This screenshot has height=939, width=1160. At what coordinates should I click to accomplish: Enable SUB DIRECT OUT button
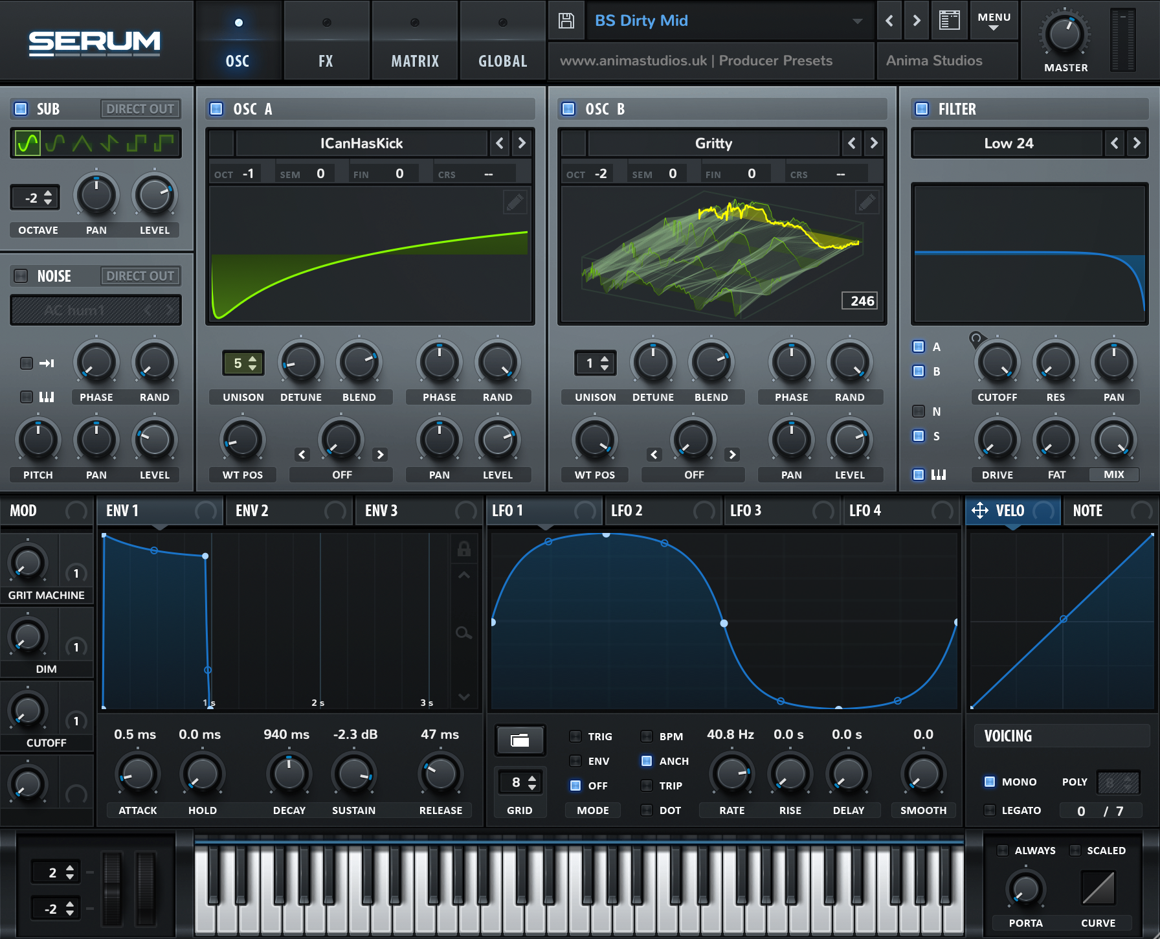[140, 109]
